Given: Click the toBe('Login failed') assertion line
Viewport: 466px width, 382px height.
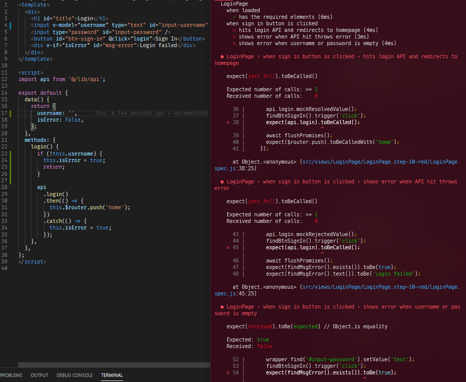Looking at the screenshot, I should 343,274.
